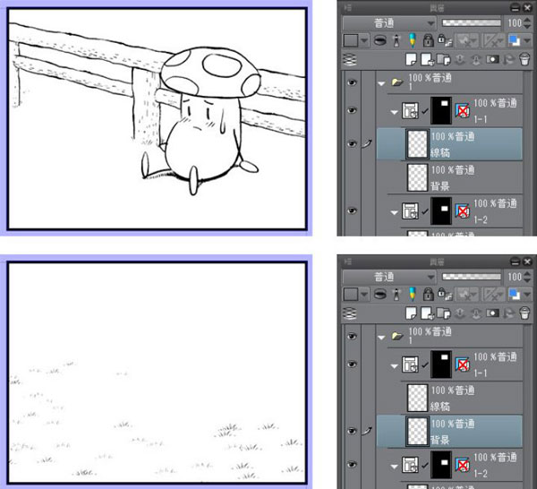Screen dimensions: 537x489
Task: Click opacity slider in lower layer panel
Action: click(472, 276)
